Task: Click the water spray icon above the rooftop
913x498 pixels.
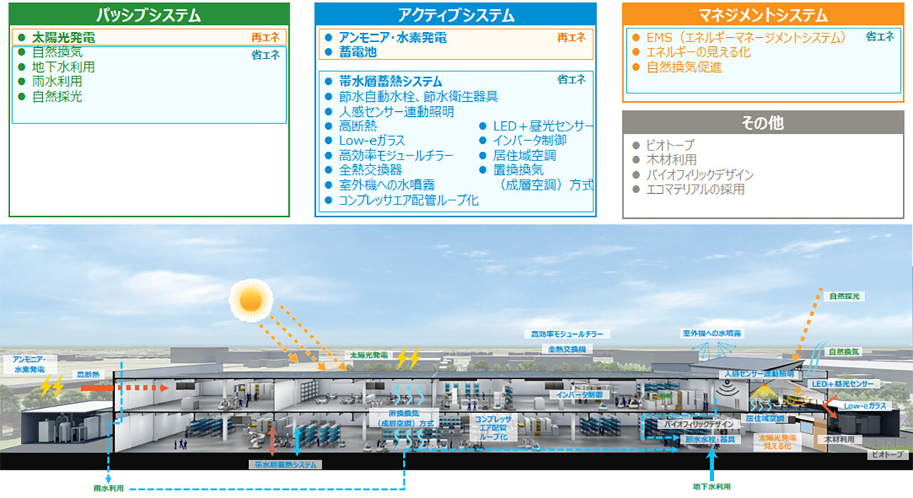Action: [x=710, y=348]
